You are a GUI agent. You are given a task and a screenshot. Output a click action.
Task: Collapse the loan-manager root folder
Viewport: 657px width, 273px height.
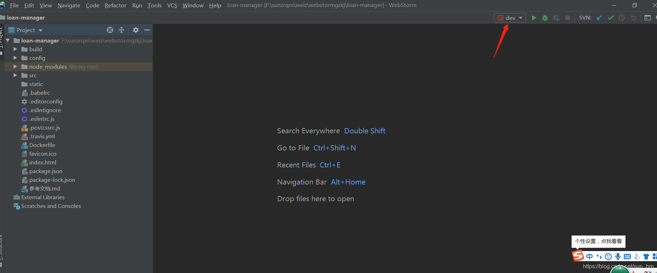point(8,40)
